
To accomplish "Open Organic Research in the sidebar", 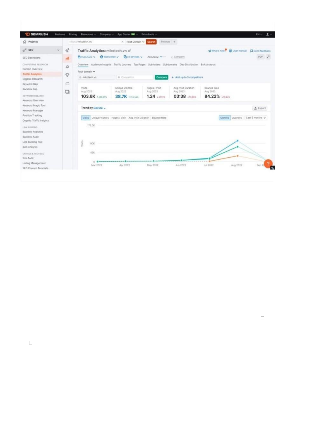I will (x=32, y=79).
